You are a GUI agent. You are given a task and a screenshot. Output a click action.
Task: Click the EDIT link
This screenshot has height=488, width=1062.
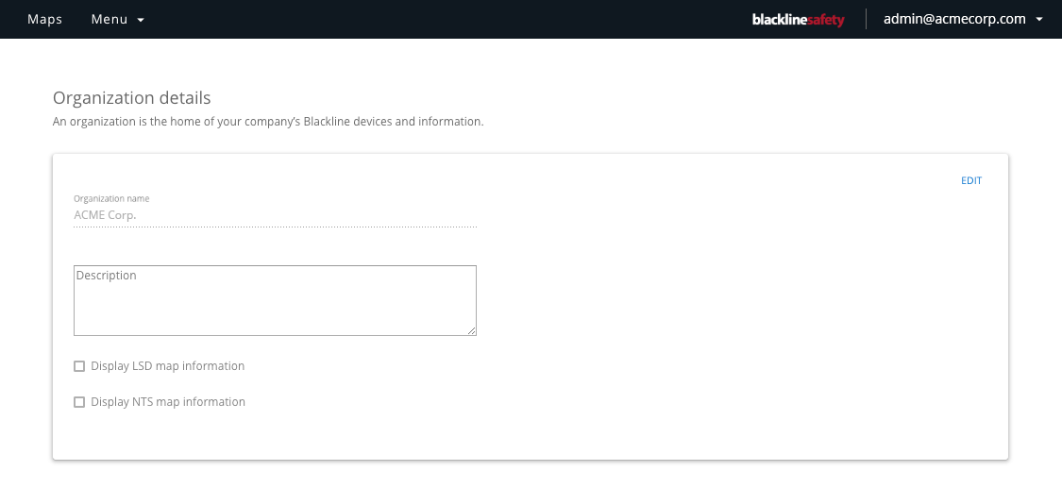(971, 180)
